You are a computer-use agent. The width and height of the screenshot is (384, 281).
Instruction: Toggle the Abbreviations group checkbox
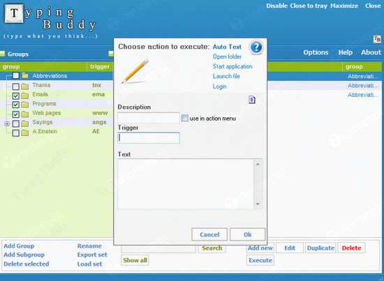tap(15, 75)
